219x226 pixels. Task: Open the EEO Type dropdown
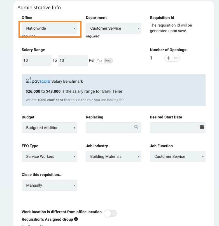click(50, 156)
